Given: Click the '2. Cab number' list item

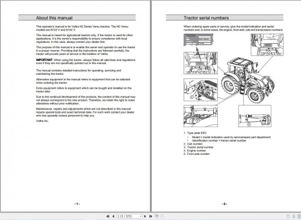Looking at the screenshot, I should click(x=193, y=144).
